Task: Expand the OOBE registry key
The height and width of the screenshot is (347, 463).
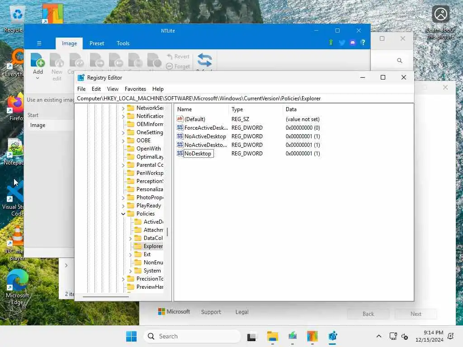Action: point(123,141)
